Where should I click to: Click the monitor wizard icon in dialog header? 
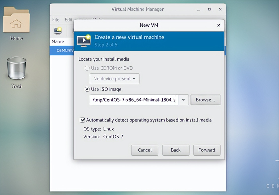point(84,41)
